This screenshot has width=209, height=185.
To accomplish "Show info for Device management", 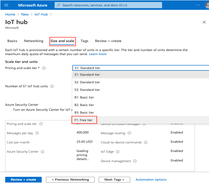I will [135, 161].
